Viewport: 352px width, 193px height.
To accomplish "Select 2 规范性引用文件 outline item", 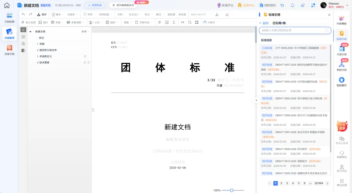I will coord(47,50).
